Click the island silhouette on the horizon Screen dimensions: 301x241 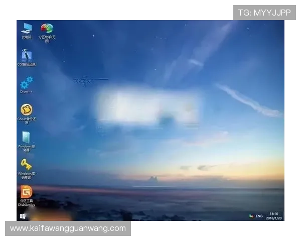click(153, 178)
